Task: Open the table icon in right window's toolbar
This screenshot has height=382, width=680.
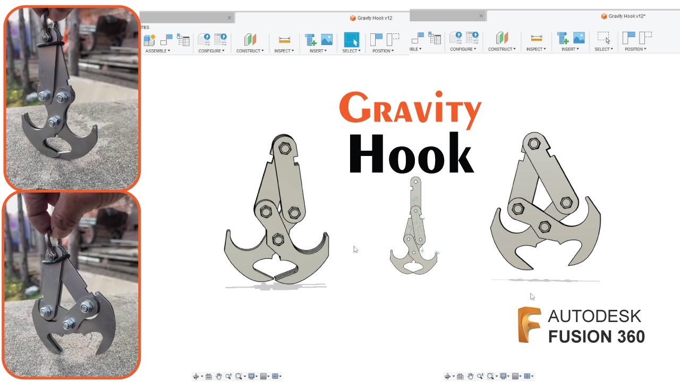Action: 435,38
